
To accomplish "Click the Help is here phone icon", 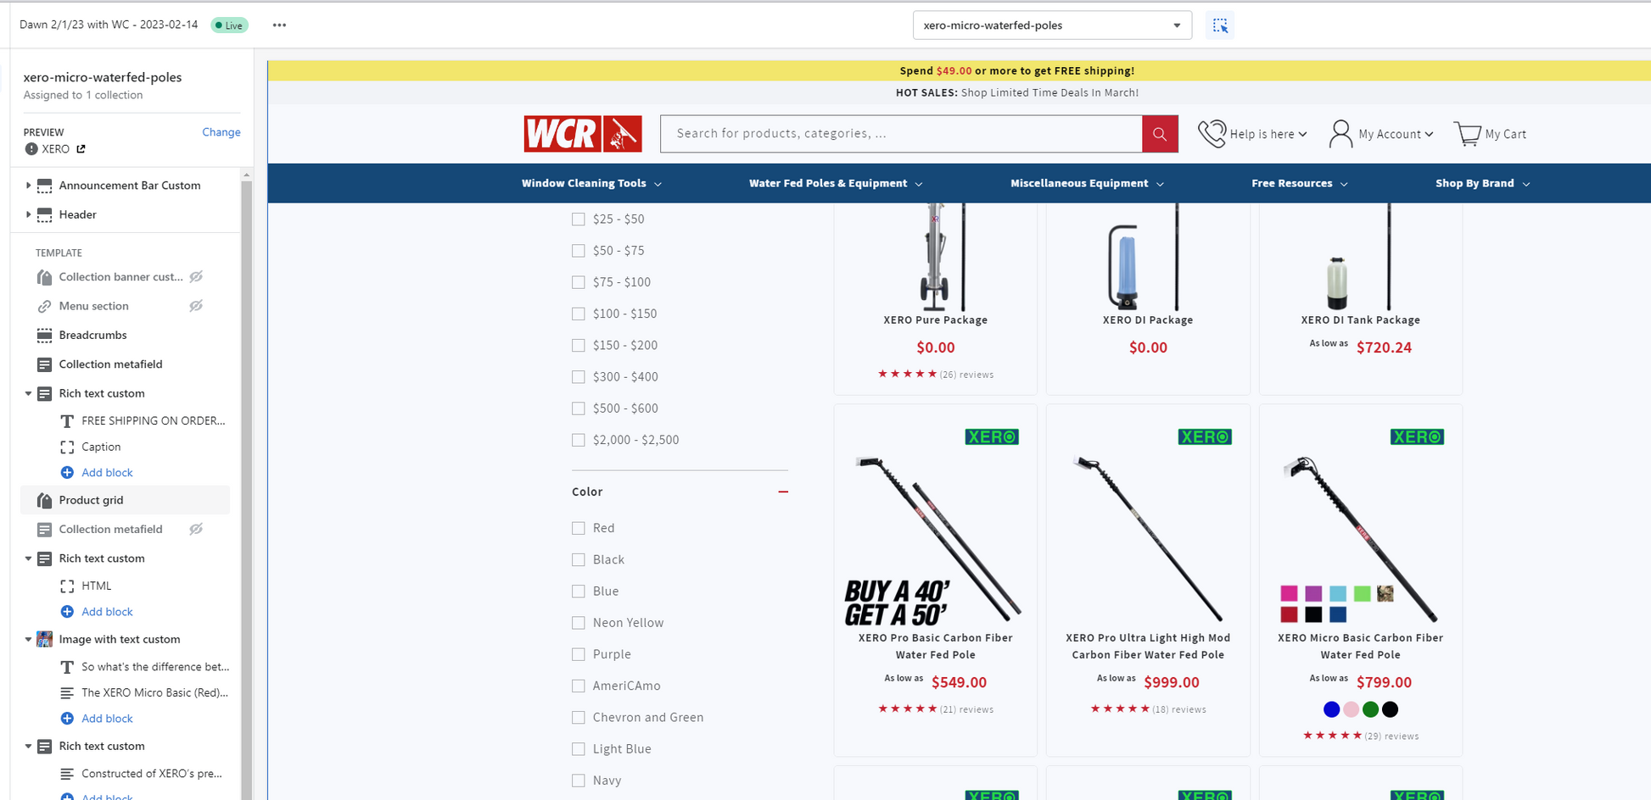I will pos(1212,134).
